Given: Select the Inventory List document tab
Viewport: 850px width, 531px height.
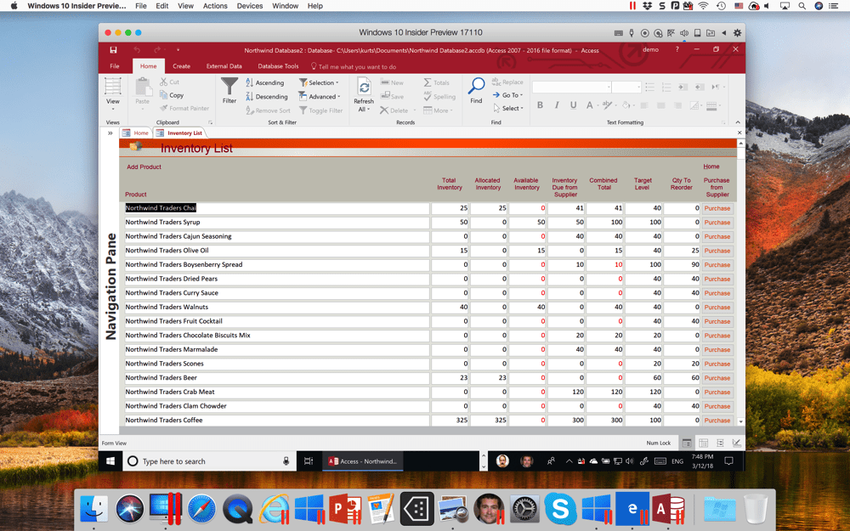Looking at the screenshot, I should (179, 133).
